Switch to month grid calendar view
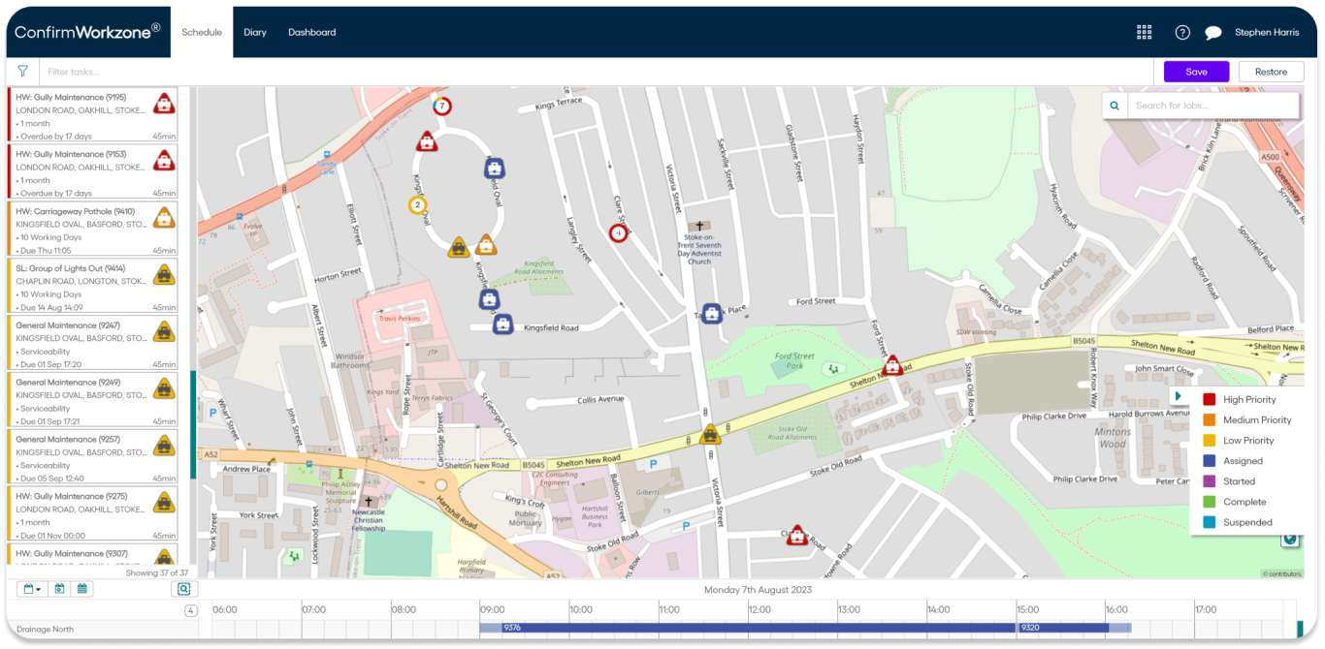Screen dimensions: 1325x649 (x=82, y=589)
